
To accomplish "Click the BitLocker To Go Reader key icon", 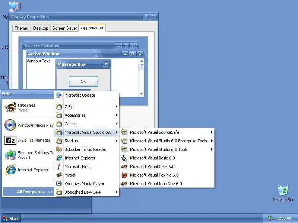I will pos(59,149).
